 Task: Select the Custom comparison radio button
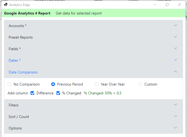[140, 84]
